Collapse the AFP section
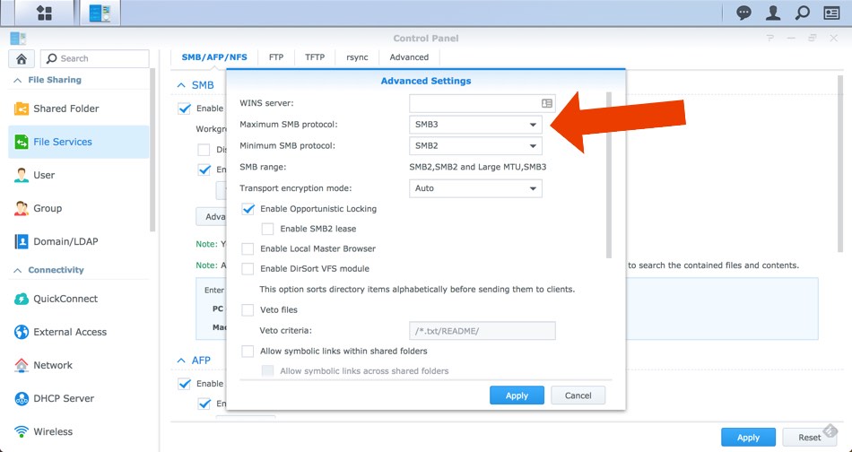This screenshot has width=852, height=452. pos(181,361)
